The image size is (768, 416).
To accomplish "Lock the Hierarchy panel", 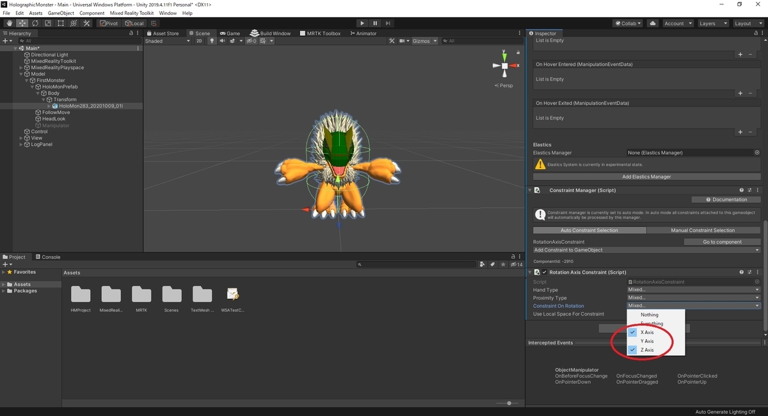I will 131,33.
